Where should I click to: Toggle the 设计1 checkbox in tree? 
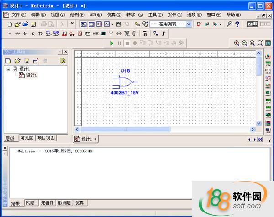(15, 69)
